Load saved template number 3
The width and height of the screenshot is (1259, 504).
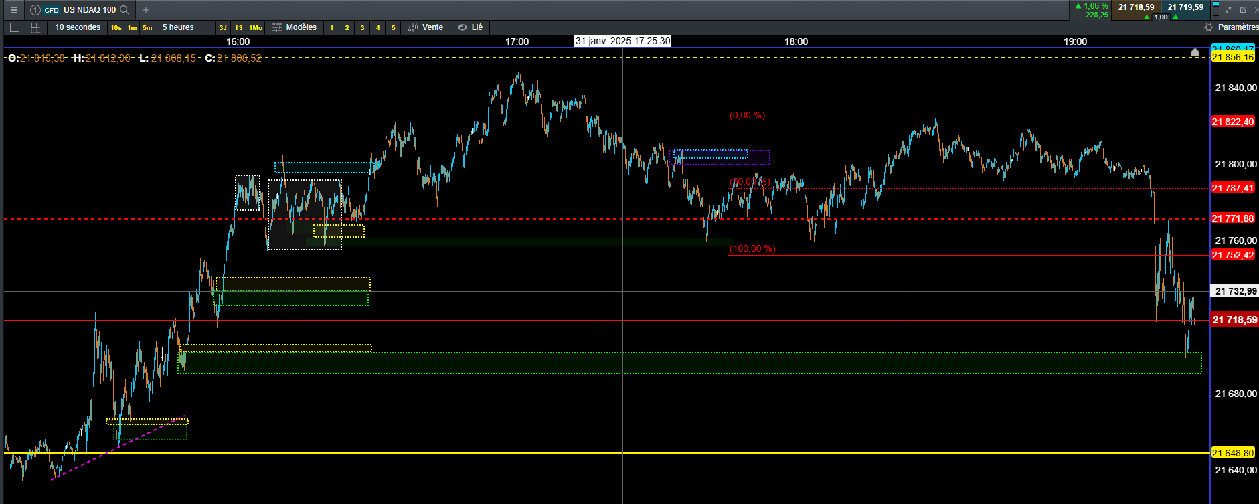(362, 28)
